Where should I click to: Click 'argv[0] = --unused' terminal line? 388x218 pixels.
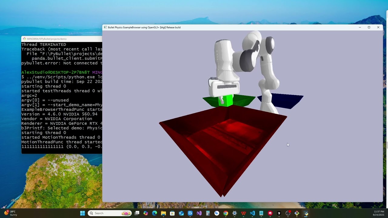click(45, 100)
